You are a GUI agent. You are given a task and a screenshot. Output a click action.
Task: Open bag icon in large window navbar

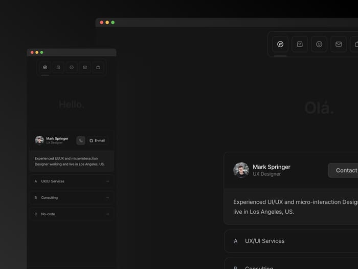coord(300,44)
